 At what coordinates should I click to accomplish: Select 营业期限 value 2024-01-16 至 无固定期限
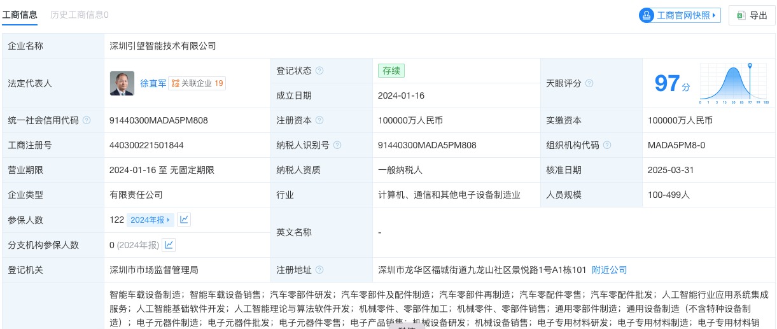pyautogui.click(x=162, y=170)
